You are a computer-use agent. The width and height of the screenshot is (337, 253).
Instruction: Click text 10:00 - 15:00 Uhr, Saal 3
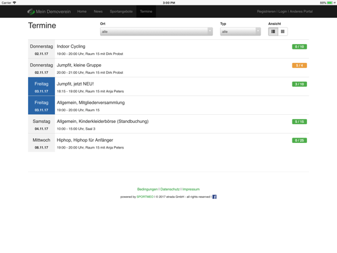click(76, 129)
